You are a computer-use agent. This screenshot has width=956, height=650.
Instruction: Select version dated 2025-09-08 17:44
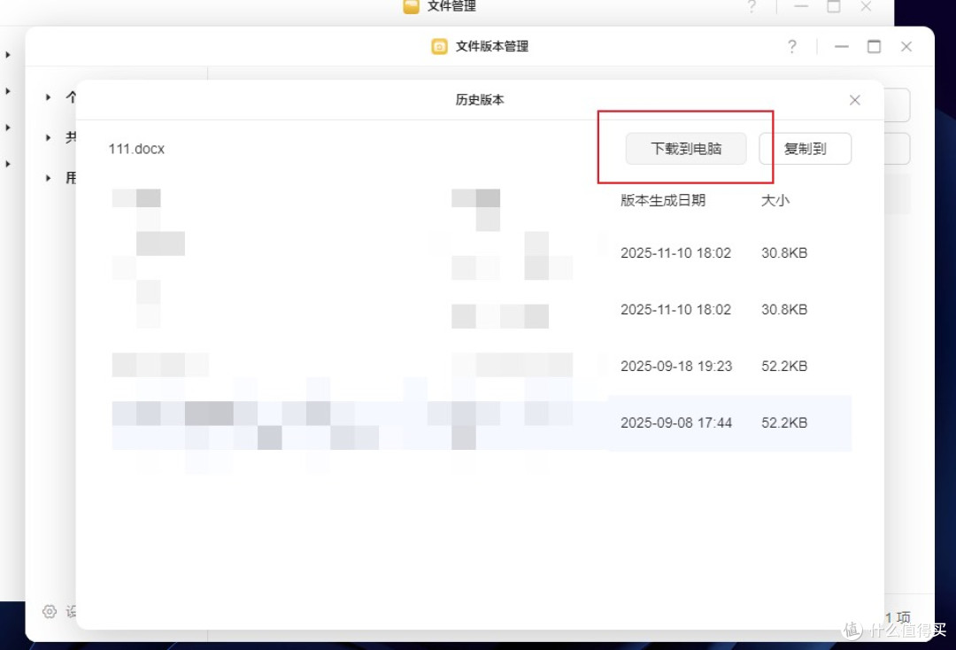[482, 422]
